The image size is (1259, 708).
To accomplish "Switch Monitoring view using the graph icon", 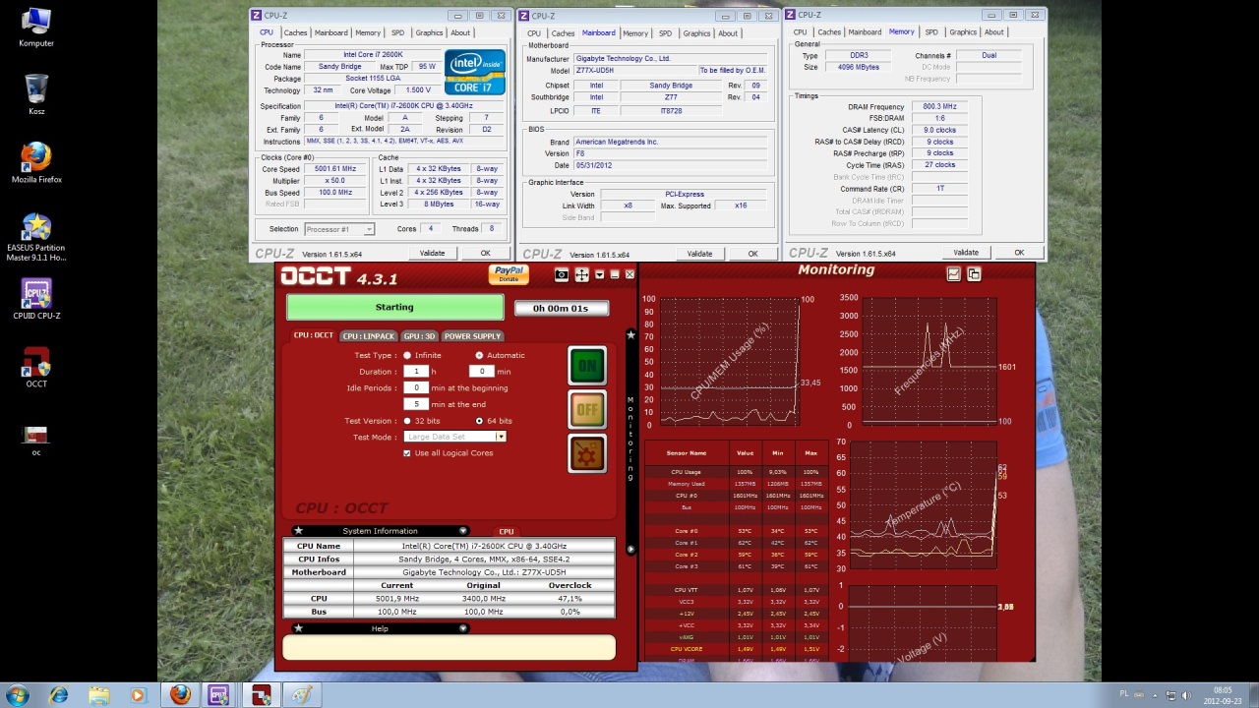I will coord(953,274).
